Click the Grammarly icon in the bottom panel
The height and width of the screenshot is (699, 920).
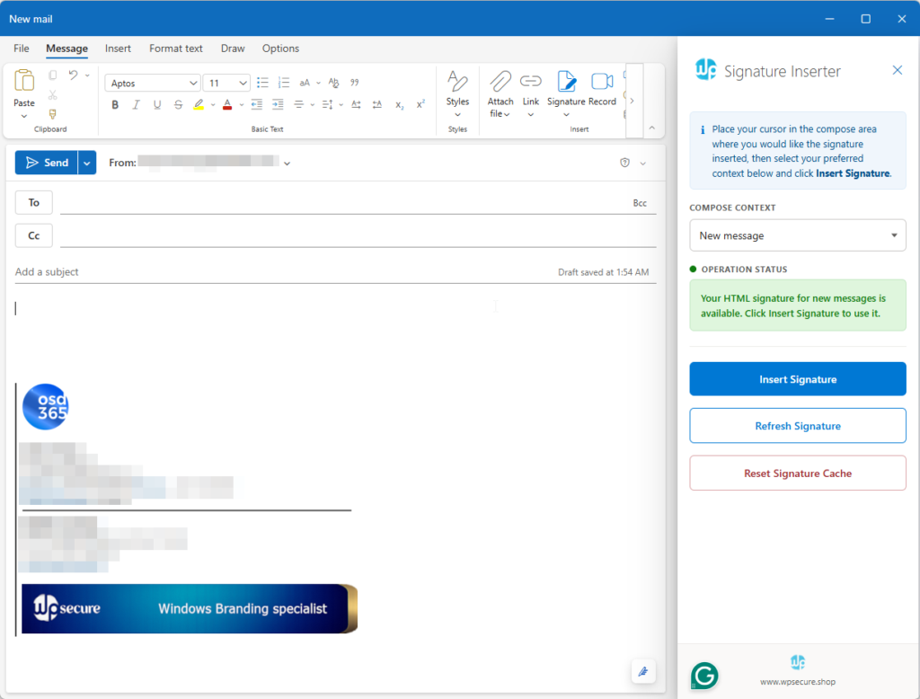(704, 676)
